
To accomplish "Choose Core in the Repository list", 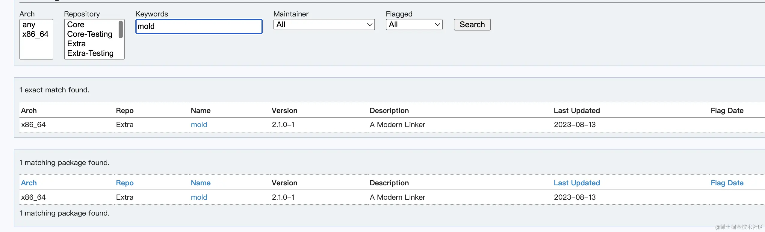I will (76, 25).
